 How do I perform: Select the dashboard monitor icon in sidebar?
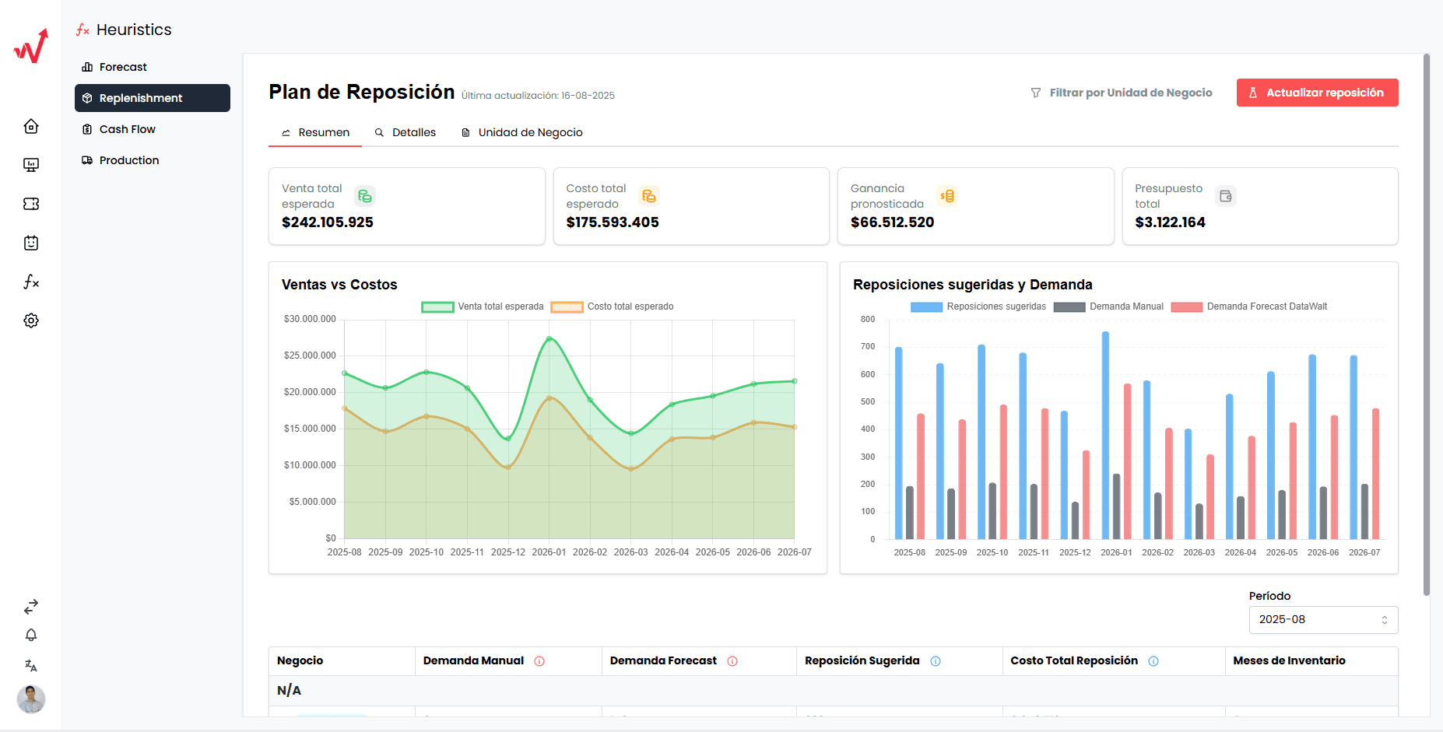pos(31,164)
